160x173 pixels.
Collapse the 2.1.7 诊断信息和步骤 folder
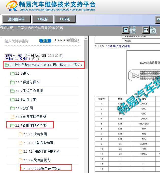[x=31, y=125]
